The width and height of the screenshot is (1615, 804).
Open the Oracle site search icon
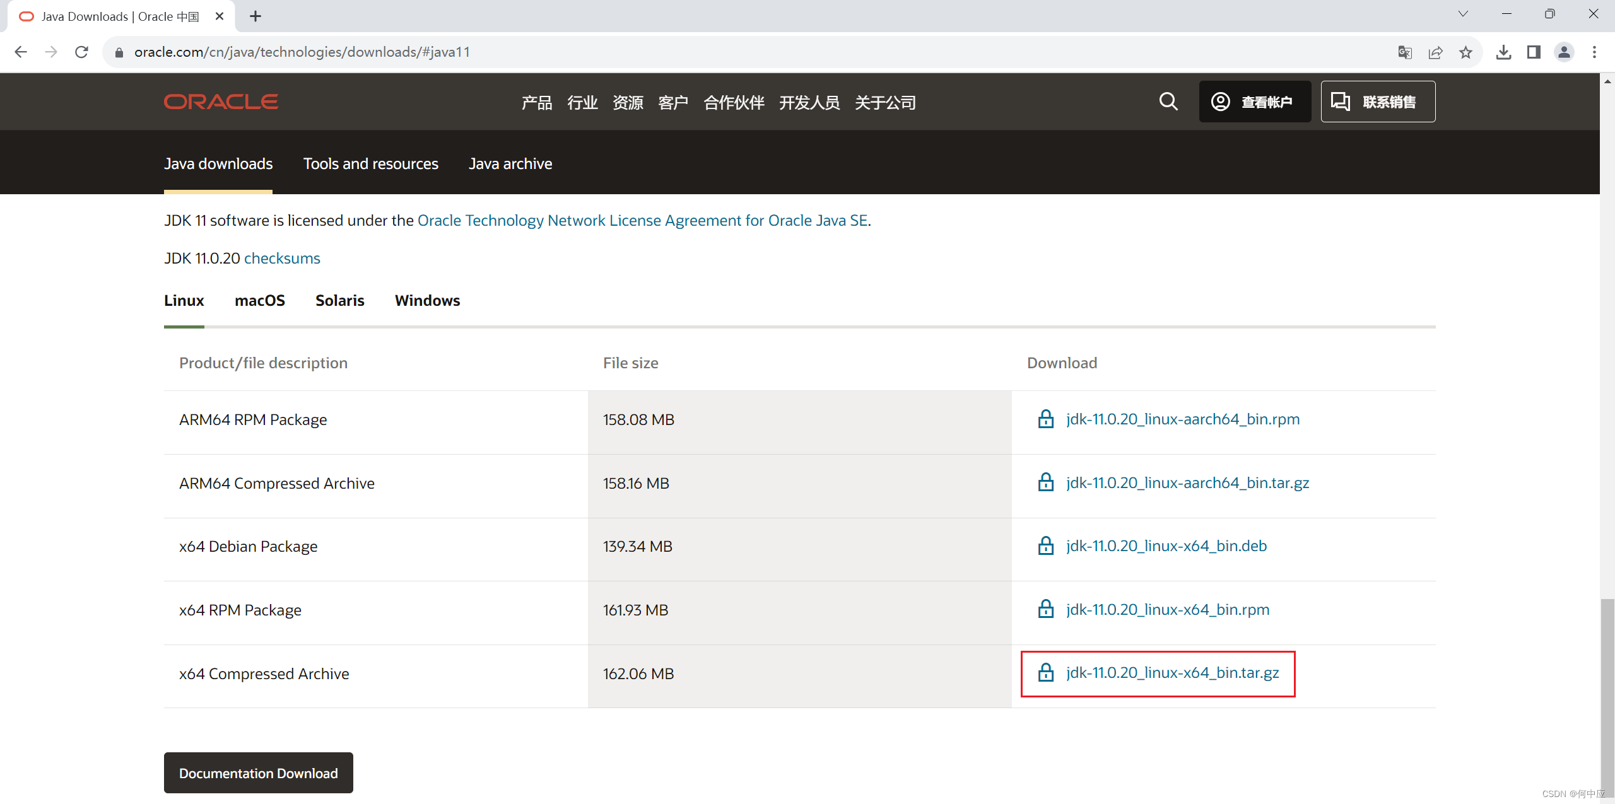click(x=1168, y=102)
